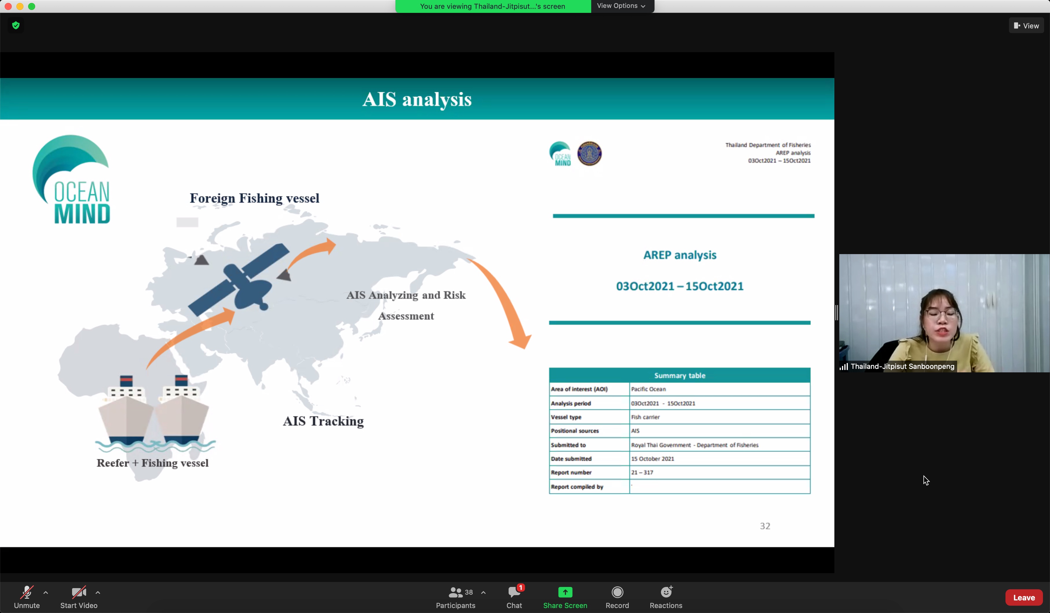Click the green encryption shield icon
The width and height of the screenshot is (1050, 613).
pos(16,25)
